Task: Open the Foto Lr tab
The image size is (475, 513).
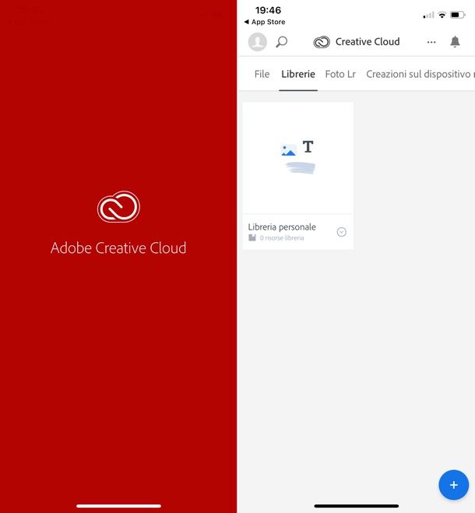Action: (340, 74)
